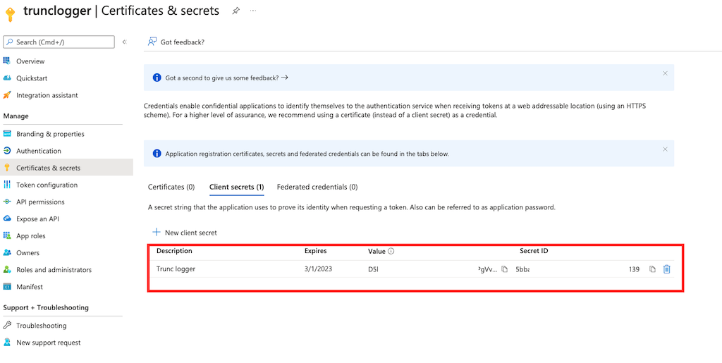The image size is (722, 363).
Task: Create a New support request
Action: click(x=49, y=343)
